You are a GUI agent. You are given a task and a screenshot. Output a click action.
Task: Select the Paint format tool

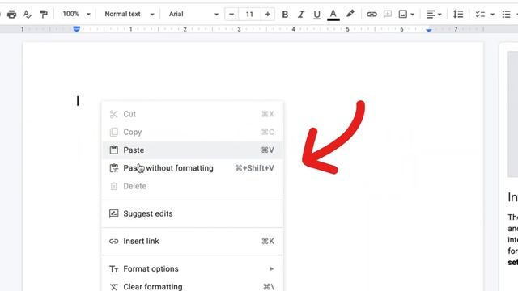click(43, 15)
